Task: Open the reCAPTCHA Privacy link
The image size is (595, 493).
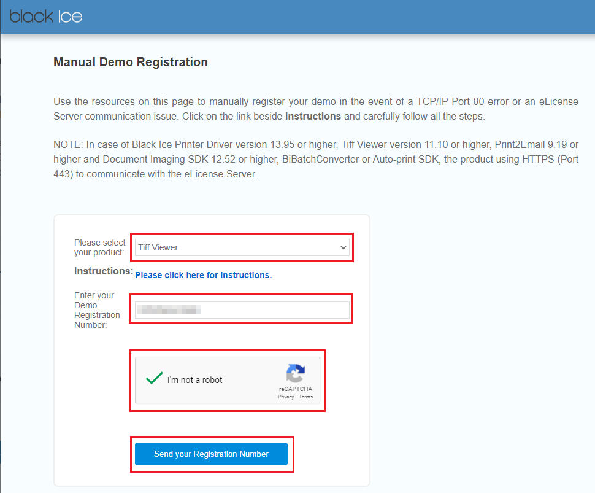Action: click(x=286, y=397)
